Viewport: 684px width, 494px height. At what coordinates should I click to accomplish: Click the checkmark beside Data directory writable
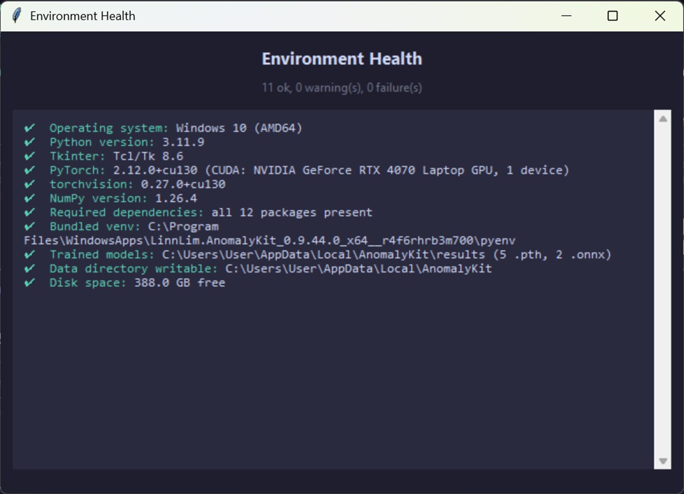point(29,269)
